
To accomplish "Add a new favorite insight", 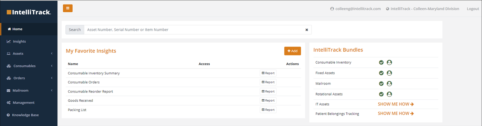I will pyautogui.click(x=292, y=51).
